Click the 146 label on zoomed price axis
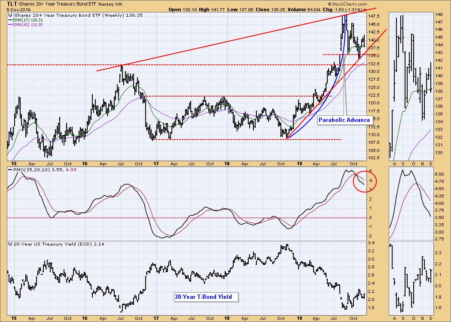The width and height of the screenshot is (451, 322). (x=439, y=30)
